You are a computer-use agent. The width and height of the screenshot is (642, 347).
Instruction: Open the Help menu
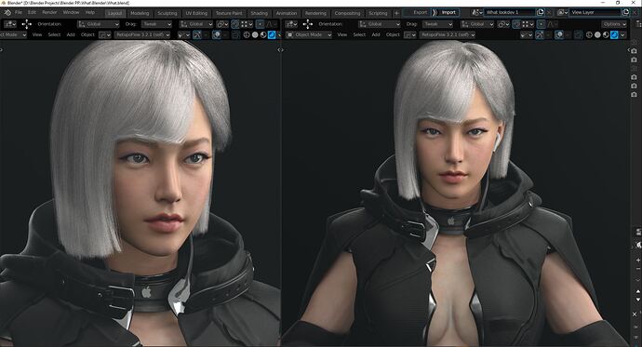[90, 13]
